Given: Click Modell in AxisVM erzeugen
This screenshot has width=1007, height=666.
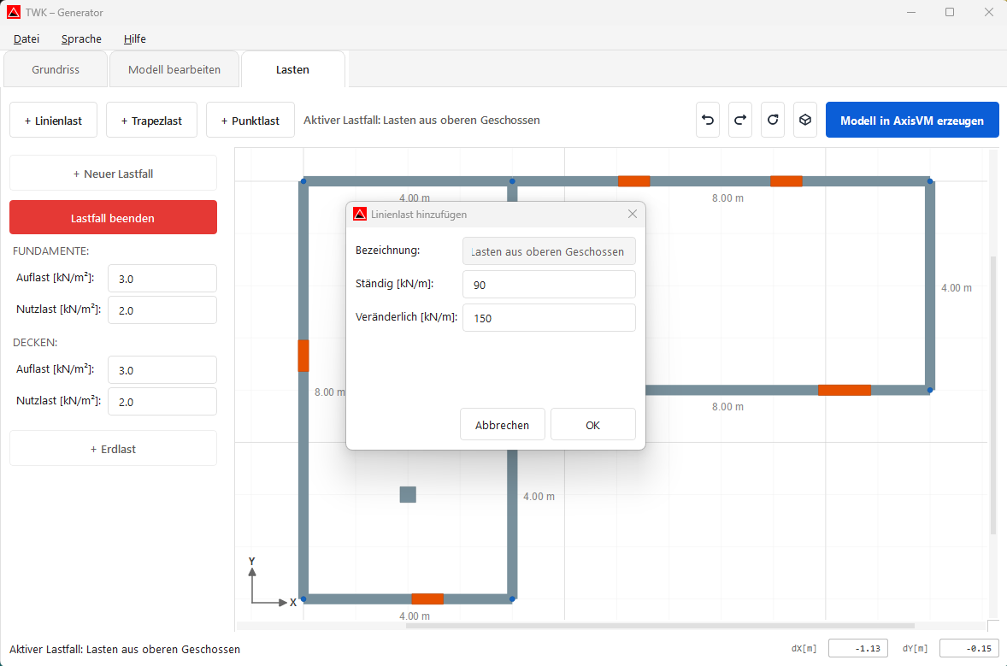Looking at the screenshot, I should tap(912, 120).
